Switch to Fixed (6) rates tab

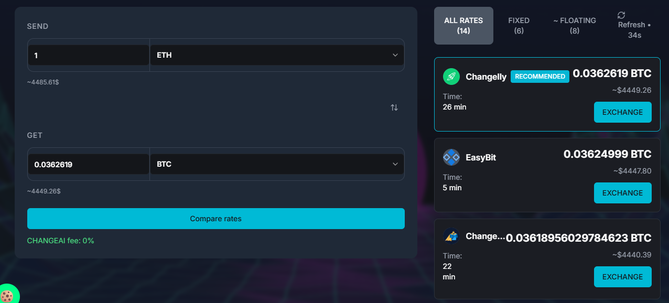519,26
